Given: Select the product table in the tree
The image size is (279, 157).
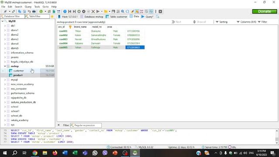Looking at the screenshot, I should [x=18, y=75].
